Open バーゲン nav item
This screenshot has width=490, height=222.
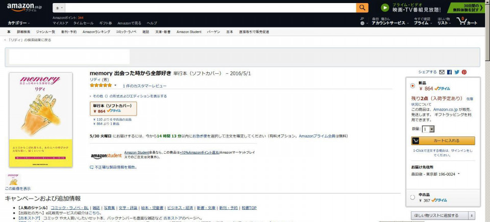coord(214,32)
